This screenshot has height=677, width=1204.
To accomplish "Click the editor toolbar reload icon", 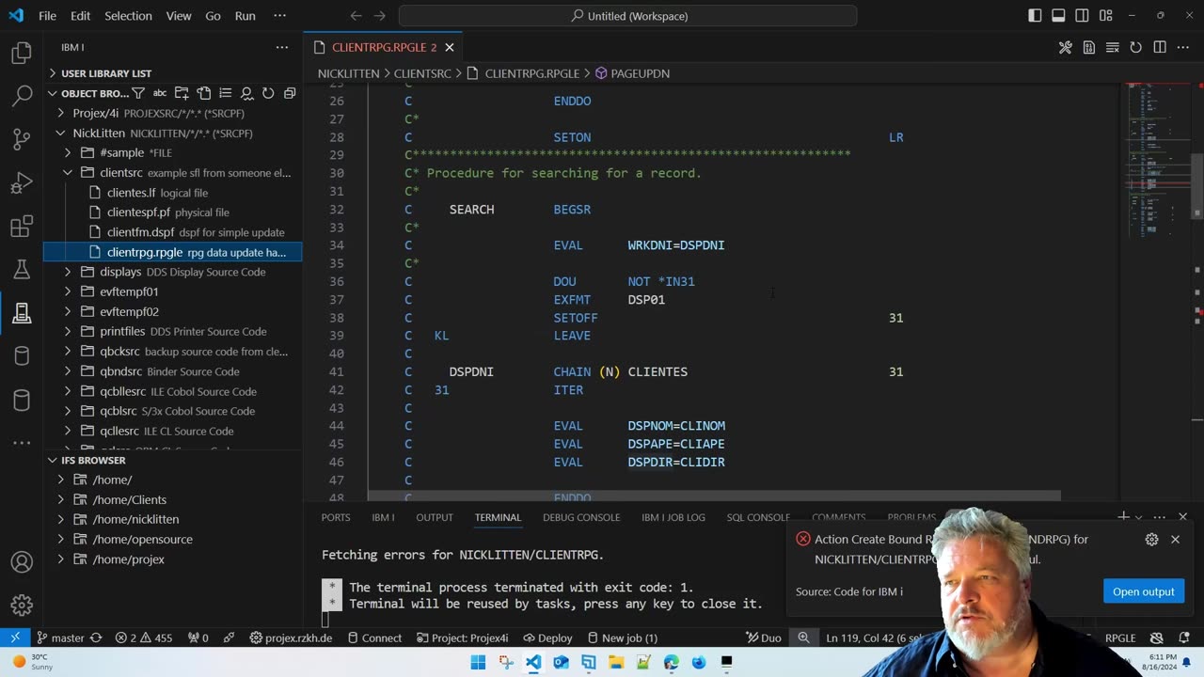I will [x=1135, y=47].
